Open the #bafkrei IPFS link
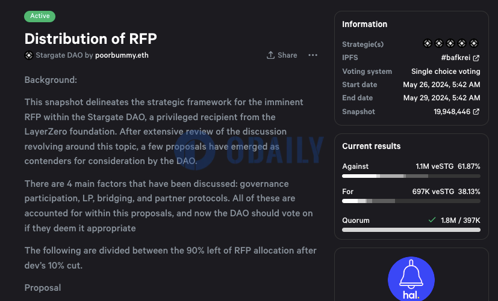Viewport: 498px width, 301px height. (x=455, y=58)
